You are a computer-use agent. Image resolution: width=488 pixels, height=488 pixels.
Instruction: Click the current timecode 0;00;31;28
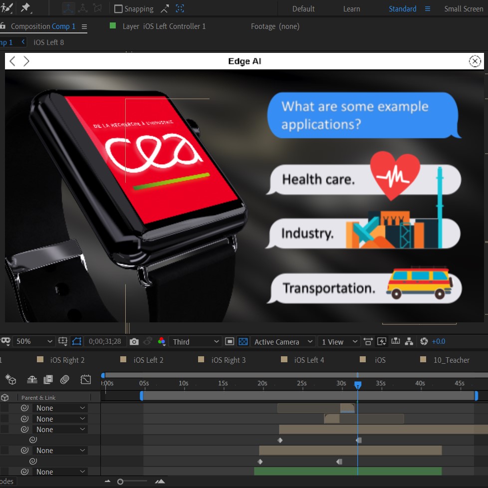105,341
